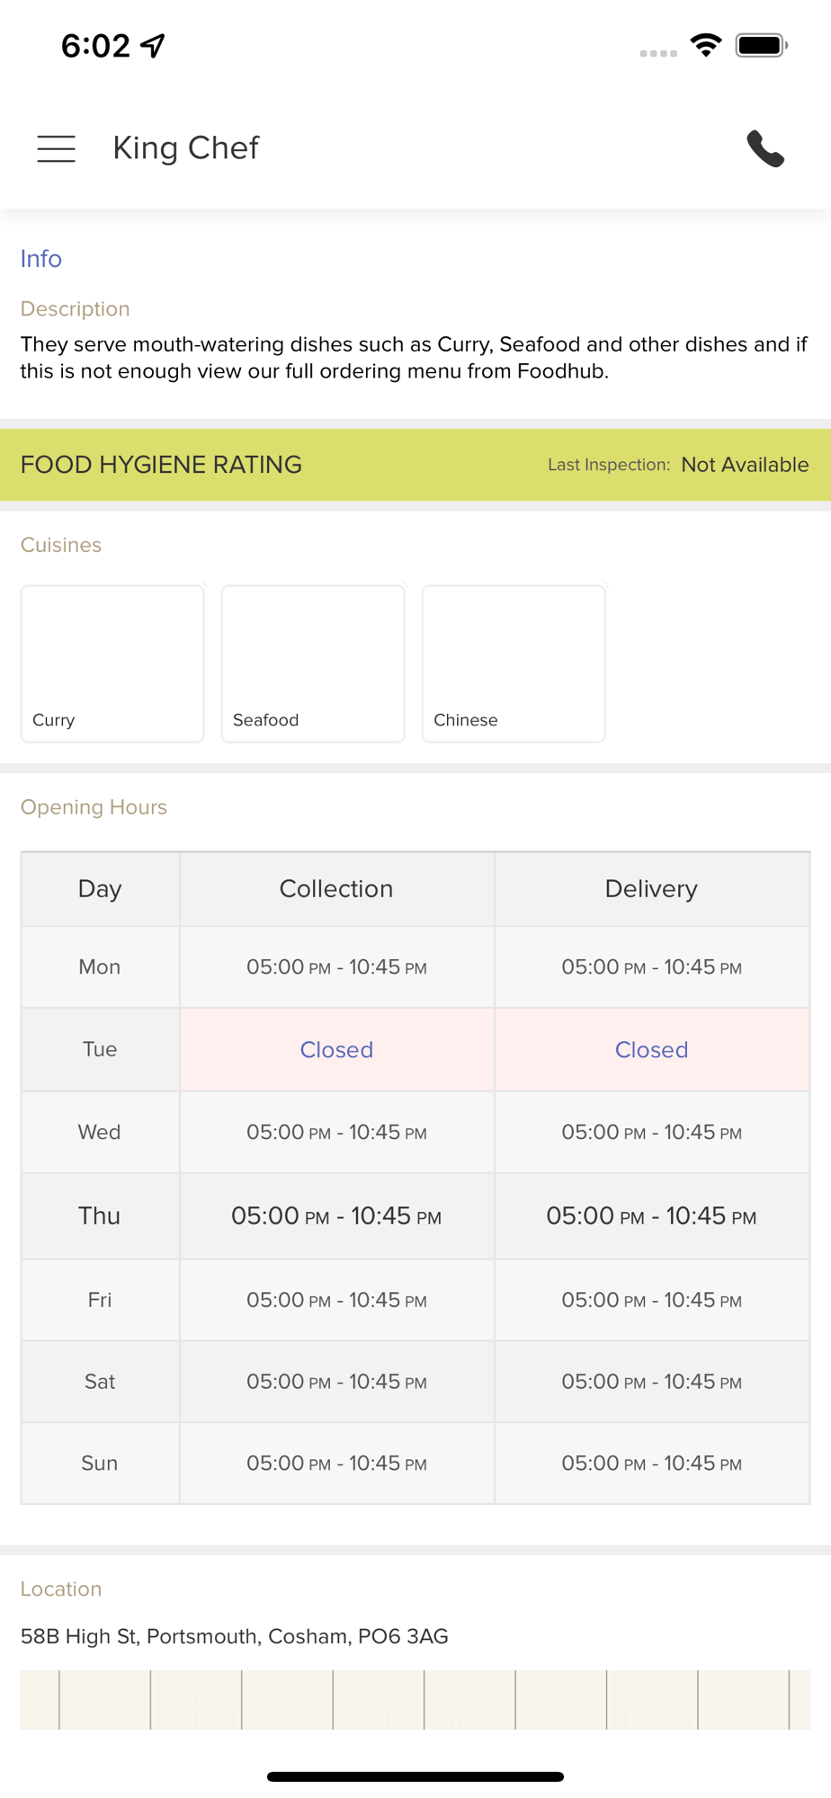This screenshot has height=1798, width=831.
Task: Tap the Sat day cell
Action: pos(100,1382)
